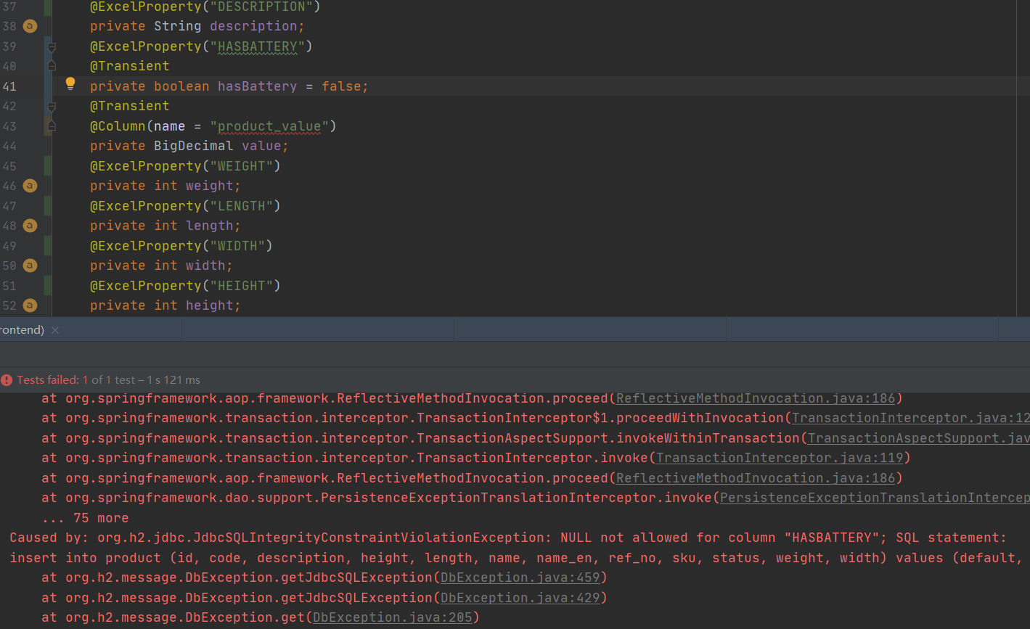Screen dimensions: 1030x629
Task: Click the gutter icon on line 52 height
Action: [30, 305]
